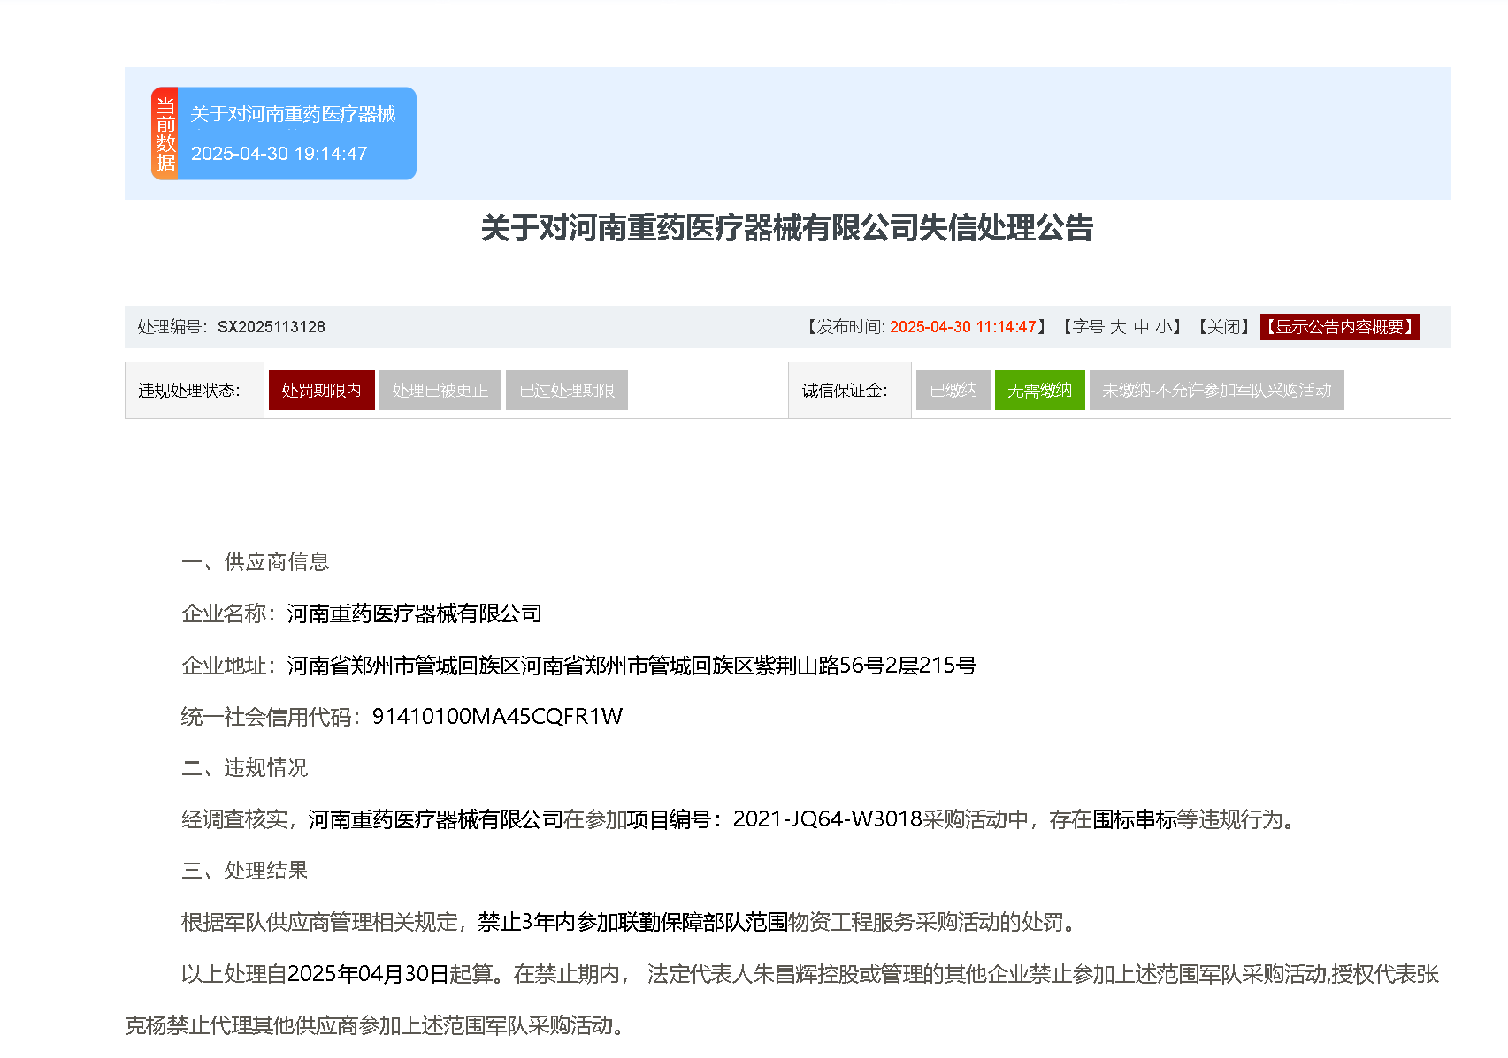
Task: Choose the 已缴纳 deposit option
Action: click(953, 391)
